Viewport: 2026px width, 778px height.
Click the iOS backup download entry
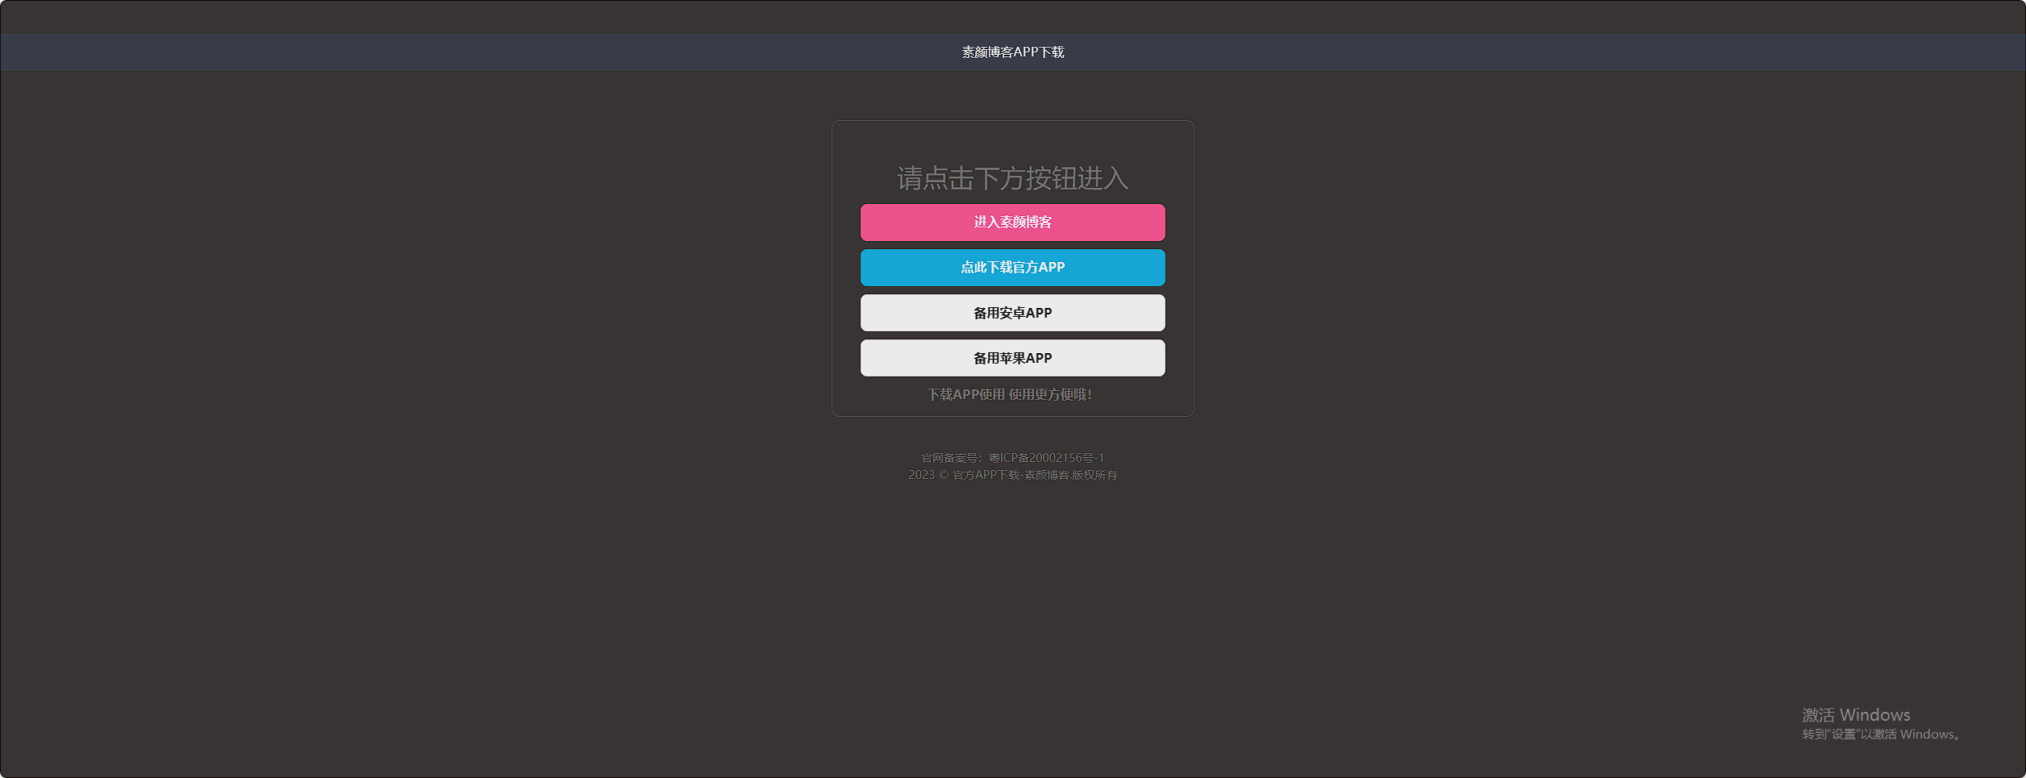tap(1012, 357)
